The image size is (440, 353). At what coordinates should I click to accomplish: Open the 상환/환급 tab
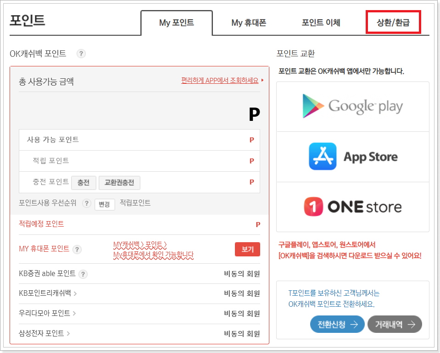point(393,22)
